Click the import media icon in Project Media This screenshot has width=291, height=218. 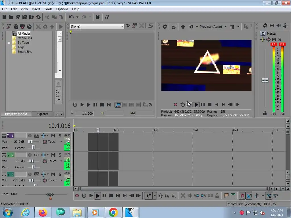click(x=16, y=27)
